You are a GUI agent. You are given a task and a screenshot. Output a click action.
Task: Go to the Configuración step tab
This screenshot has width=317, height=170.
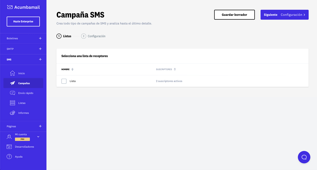pos(94,36)
